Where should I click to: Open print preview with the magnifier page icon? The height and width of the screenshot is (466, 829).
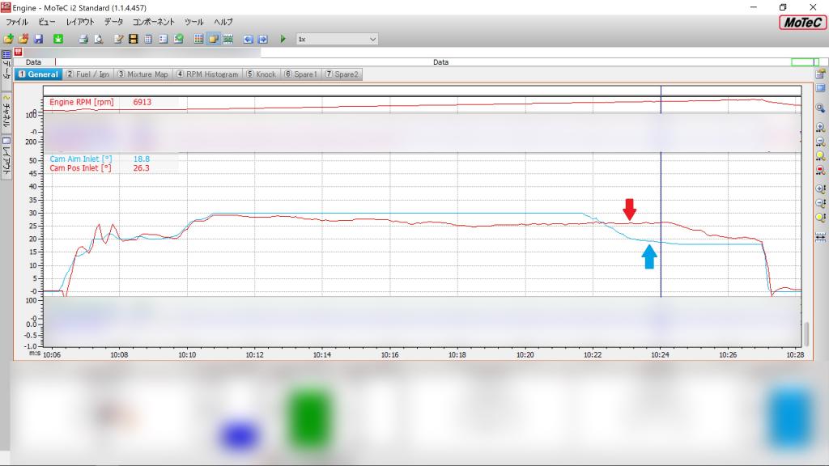pyautogui.click(x=97, y=39)
